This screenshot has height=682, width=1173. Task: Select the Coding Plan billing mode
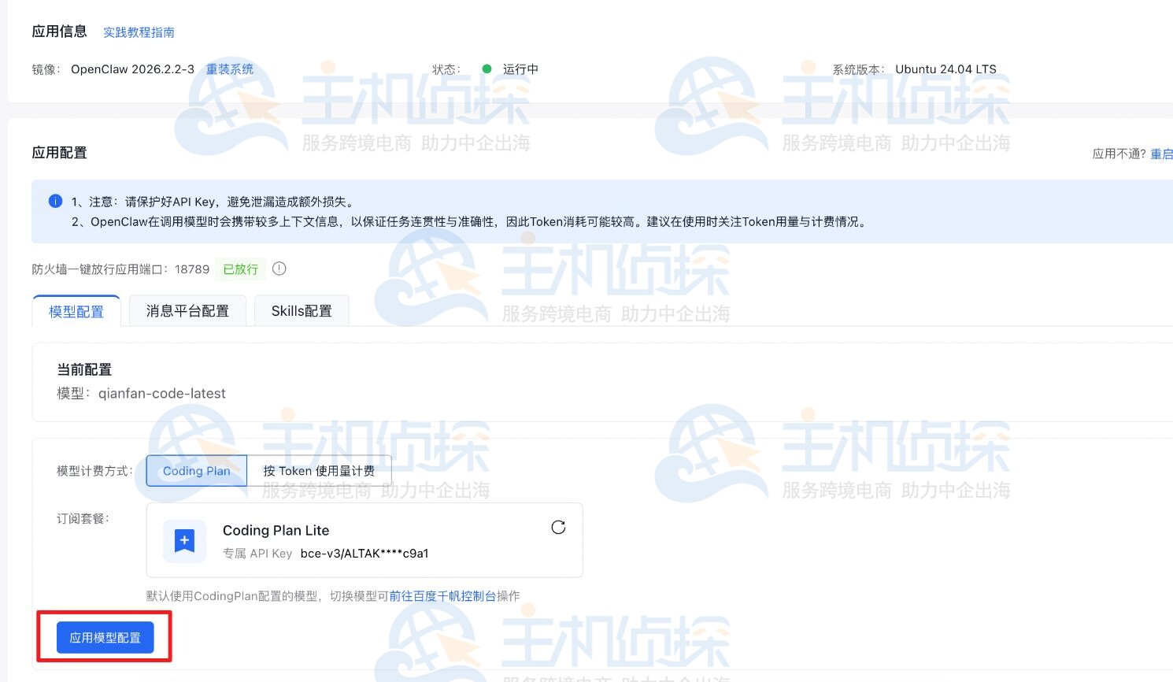coord(196,470)
